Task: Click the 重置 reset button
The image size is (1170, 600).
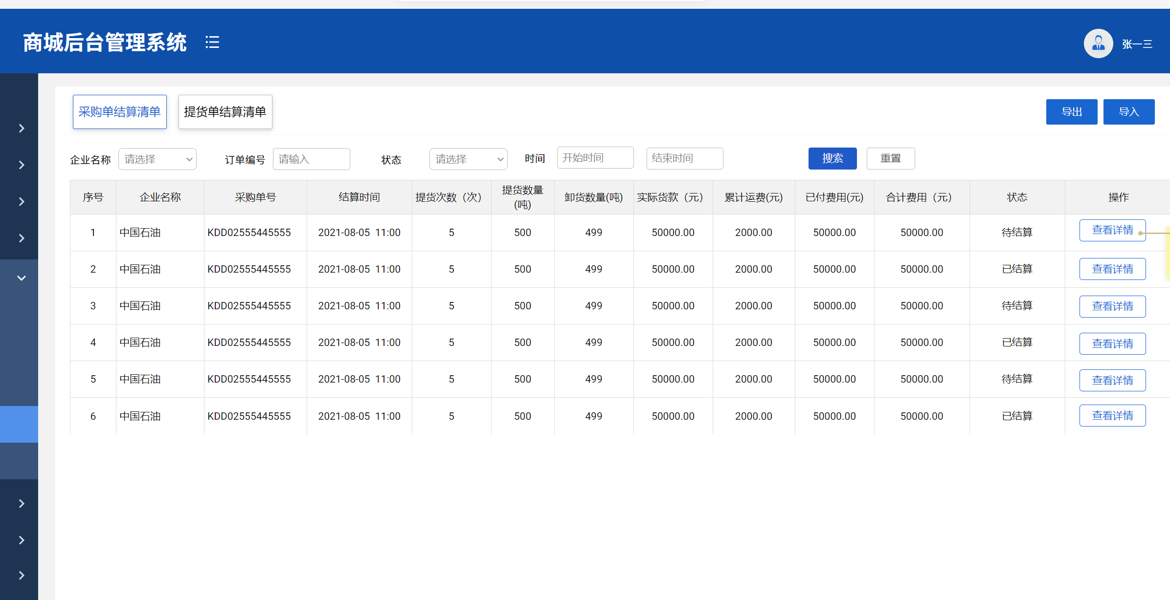Action: [891, 158]
